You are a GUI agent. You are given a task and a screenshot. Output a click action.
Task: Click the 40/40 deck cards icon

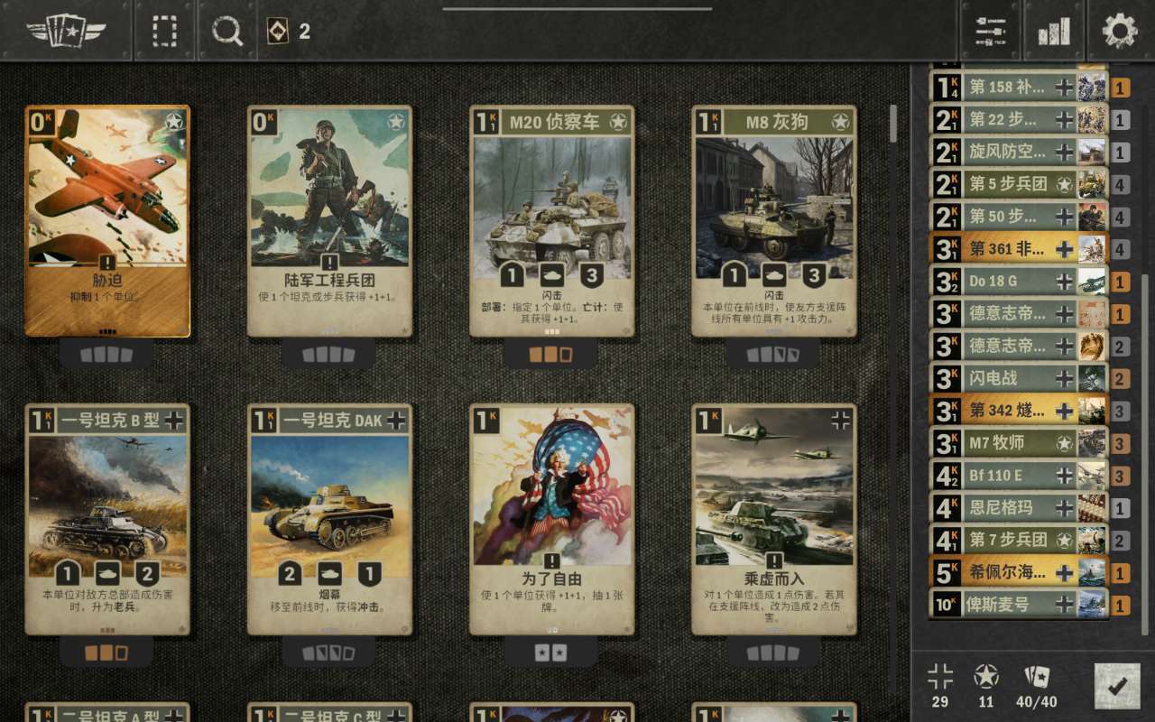1037,686
